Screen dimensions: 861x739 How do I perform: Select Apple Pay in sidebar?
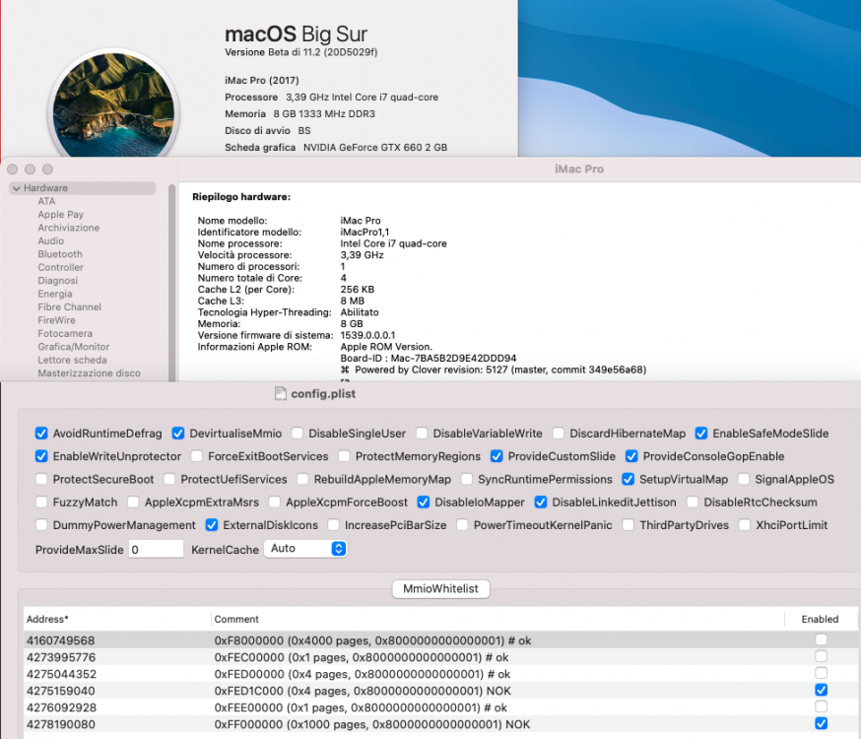[60, 215]
